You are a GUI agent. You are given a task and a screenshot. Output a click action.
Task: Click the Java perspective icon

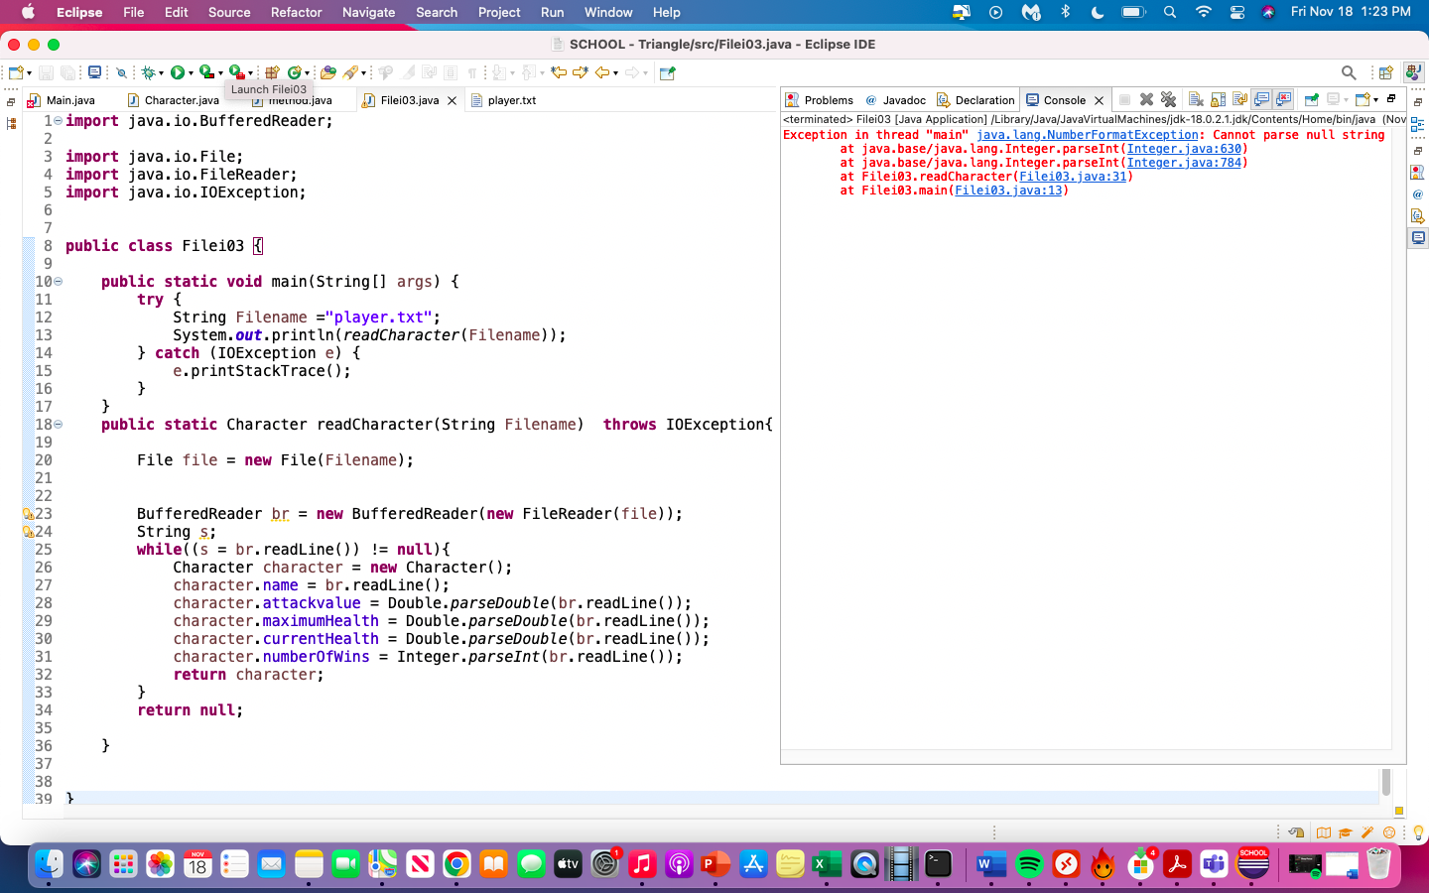tap(1414, 72)
